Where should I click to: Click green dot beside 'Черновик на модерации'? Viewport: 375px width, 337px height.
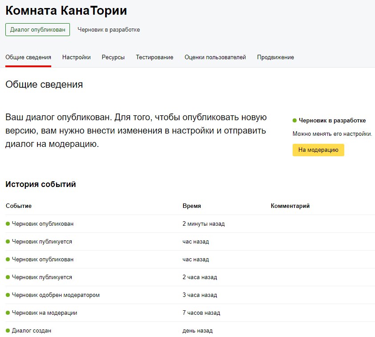pyautogui.click(x=8, y=313)
